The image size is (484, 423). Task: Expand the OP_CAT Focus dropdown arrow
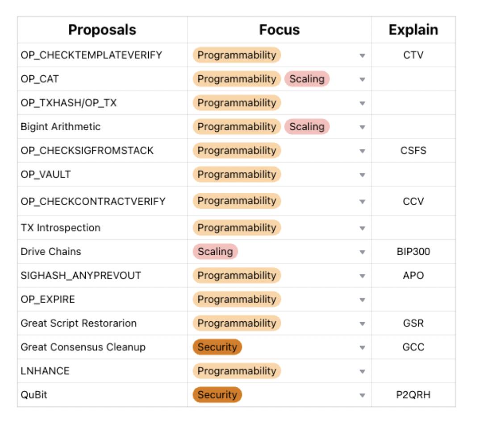coord(362,79)
